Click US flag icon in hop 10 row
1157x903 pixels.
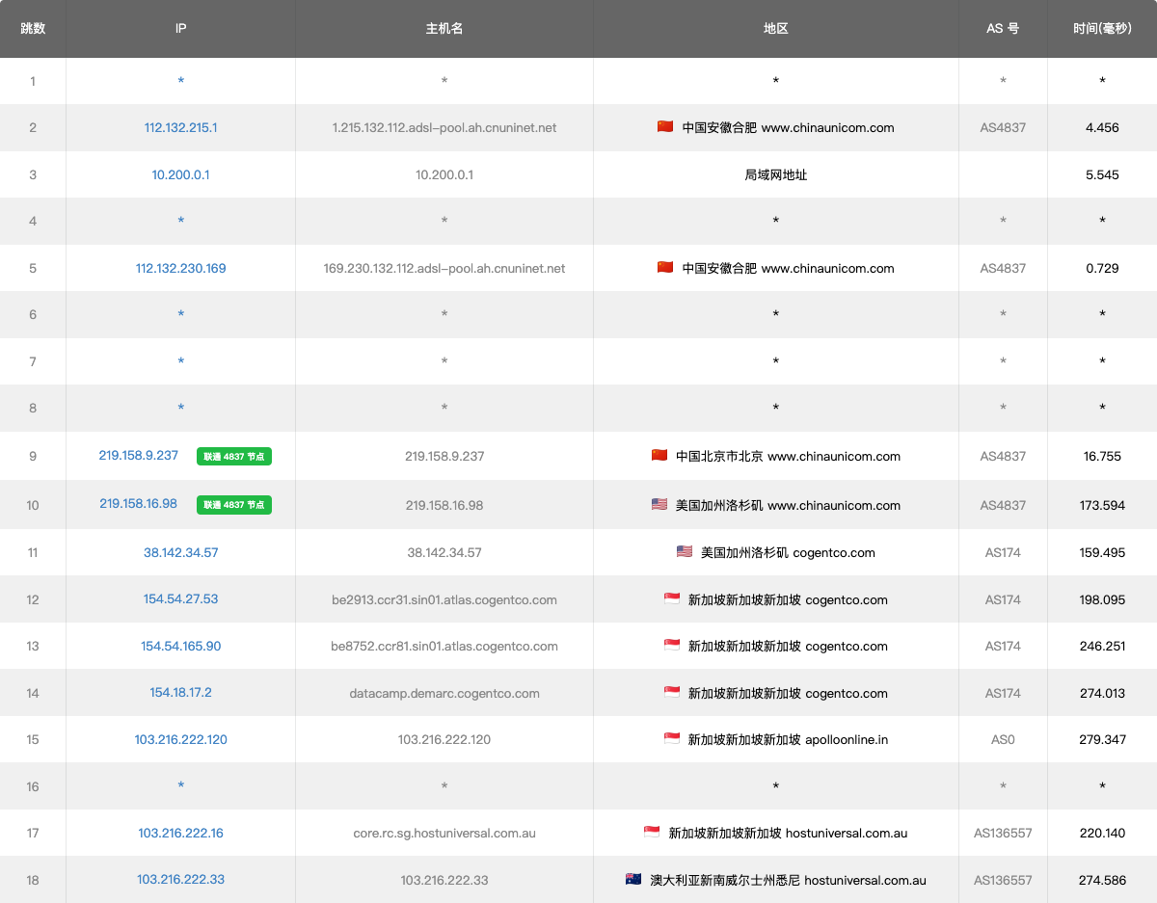coord(659,504)
